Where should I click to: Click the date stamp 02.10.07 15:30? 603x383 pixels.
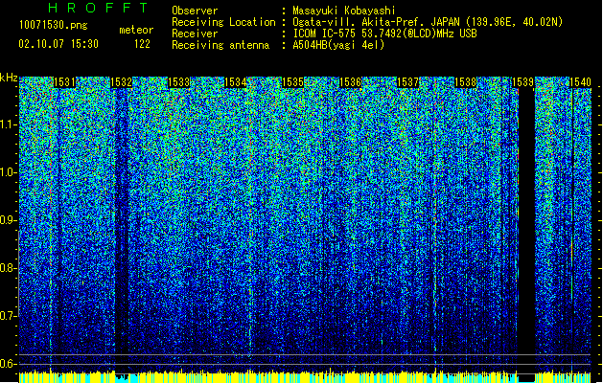pyautogui.click(x=58, y=44)
